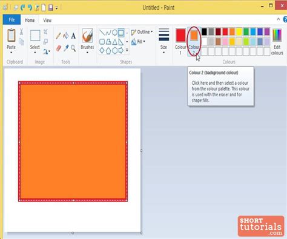Screen dimensions: 287x239
Task: Choose the Triangle shape
Action: click(114, 42)
